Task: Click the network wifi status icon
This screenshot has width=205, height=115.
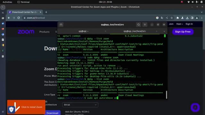Action: point(189,2)
